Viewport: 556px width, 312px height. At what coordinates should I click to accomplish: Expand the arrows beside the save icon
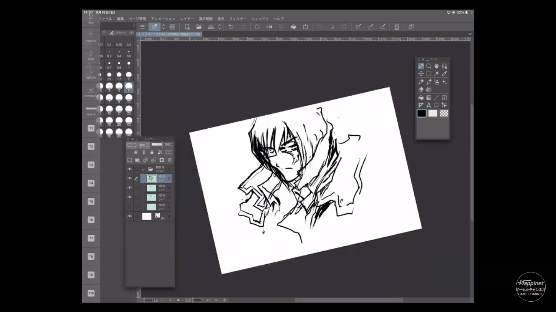(x=219, y=27)
